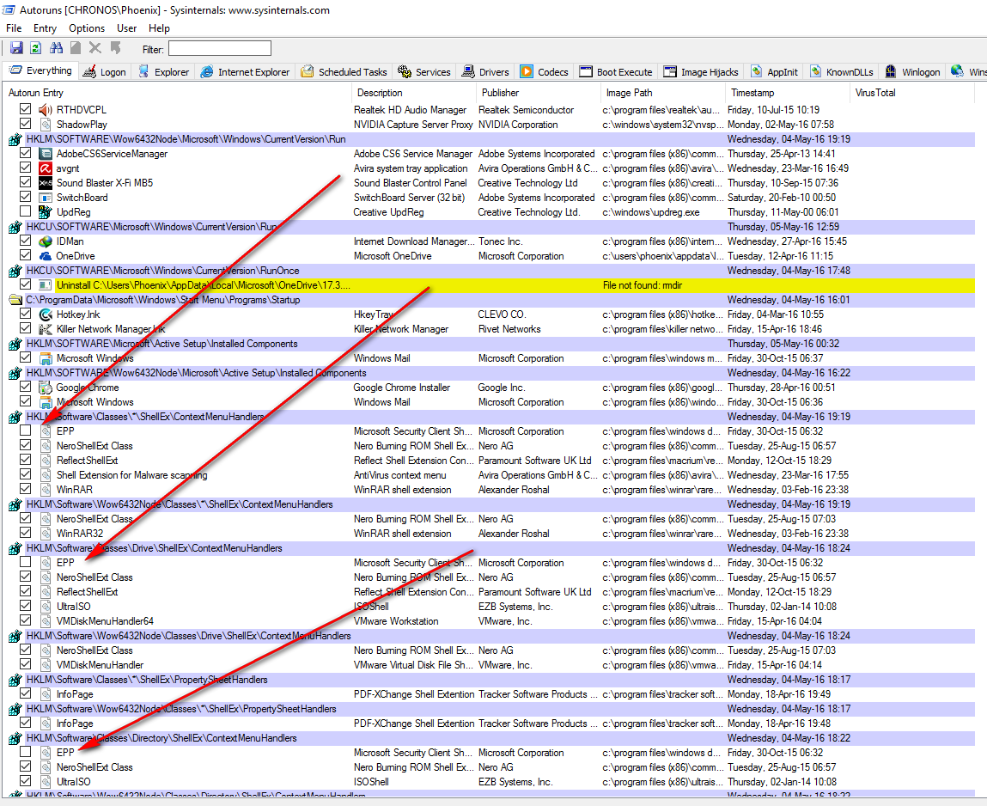The width and height of the screenshot is (987, 806).
Task: Click the 'Tonec Inc.' publisher cell
Action: coord(501,241)
